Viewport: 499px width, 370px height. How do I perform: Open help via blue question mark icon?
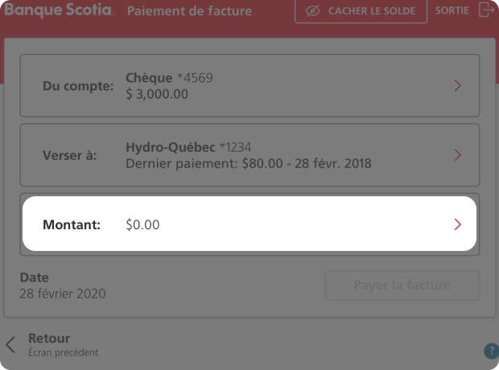tap(492, 351)
